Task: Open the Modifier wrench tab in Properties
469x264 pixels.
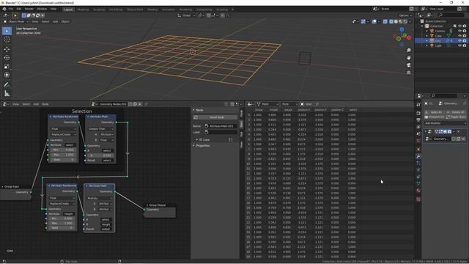Action: [x=418, y=156]
